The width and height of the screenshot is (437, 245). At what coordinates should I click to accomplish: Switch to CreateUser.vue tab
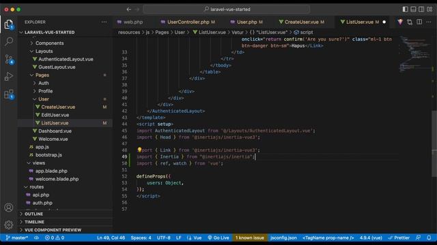[302, 22]
